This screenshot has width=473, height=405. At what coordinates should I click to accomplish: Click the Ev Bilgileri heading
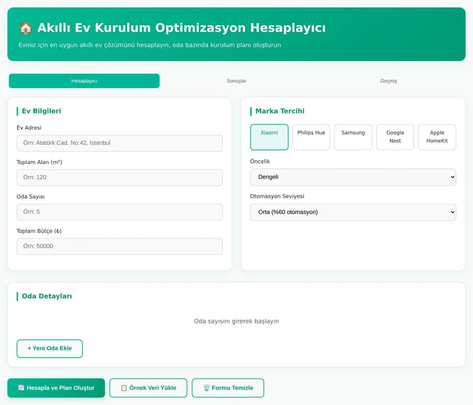tap(41, 111)
